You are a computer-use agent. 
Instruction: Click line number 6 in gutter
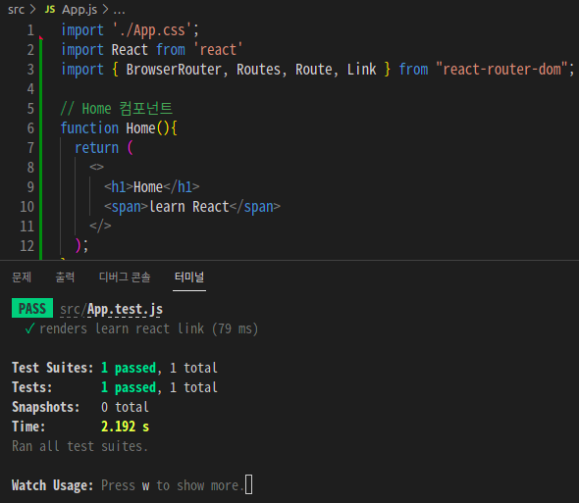[30, 128]
